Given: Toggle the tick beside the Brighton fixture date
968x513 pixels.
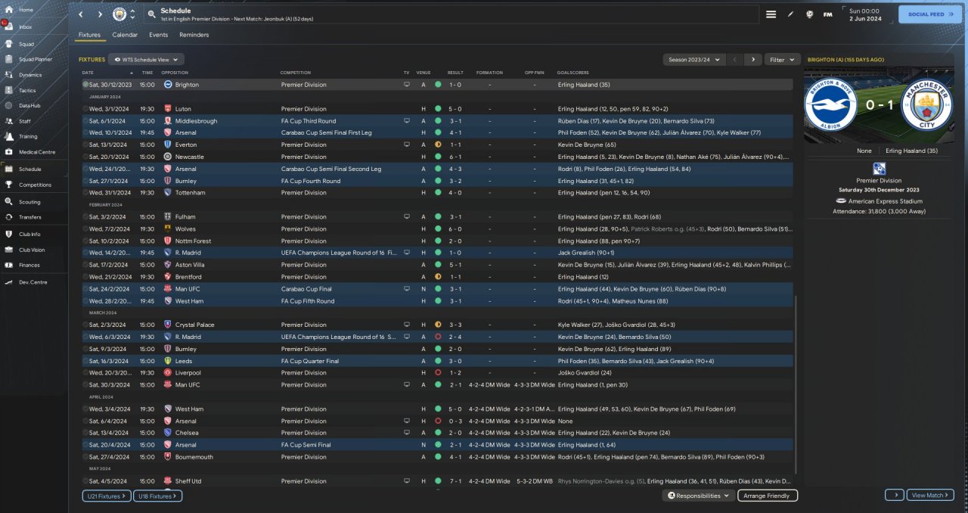Looking at the screenshot, I should click(x=85, y=85).
